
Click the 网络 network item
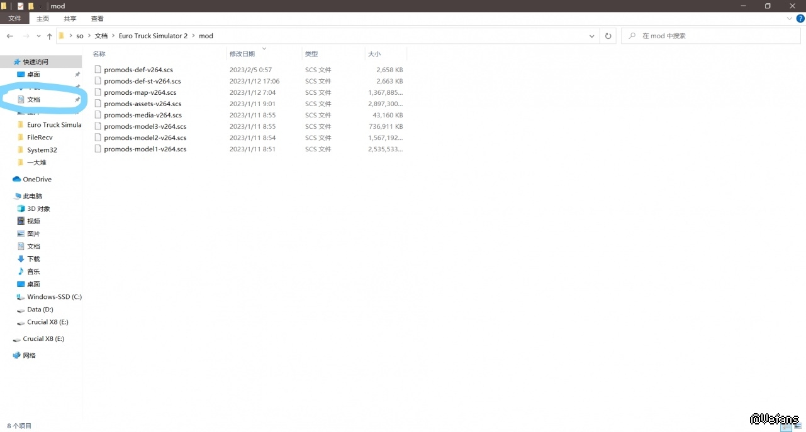click(x=30, y=355)
